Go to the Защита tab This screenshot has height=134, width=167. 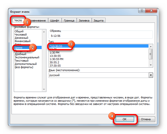tap(98, 21)
